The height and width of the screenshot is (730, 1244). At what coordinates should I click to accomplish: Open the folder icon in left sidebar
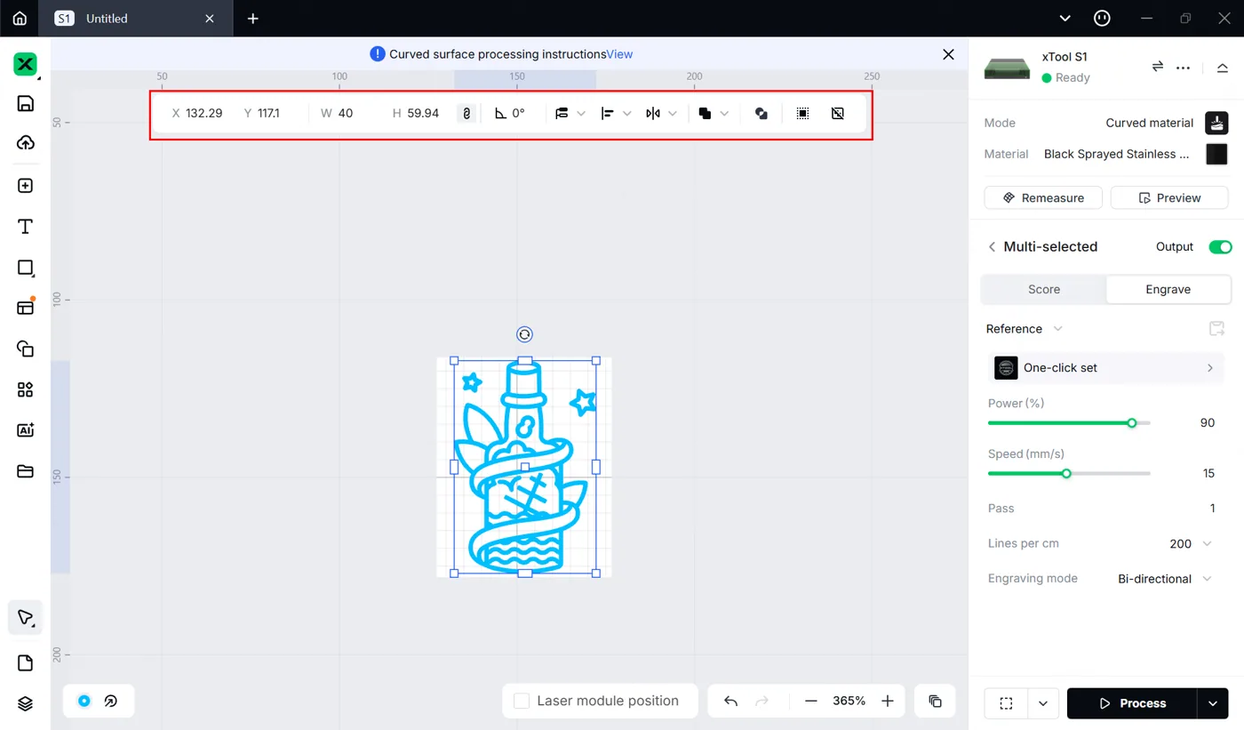click(25, 471)
